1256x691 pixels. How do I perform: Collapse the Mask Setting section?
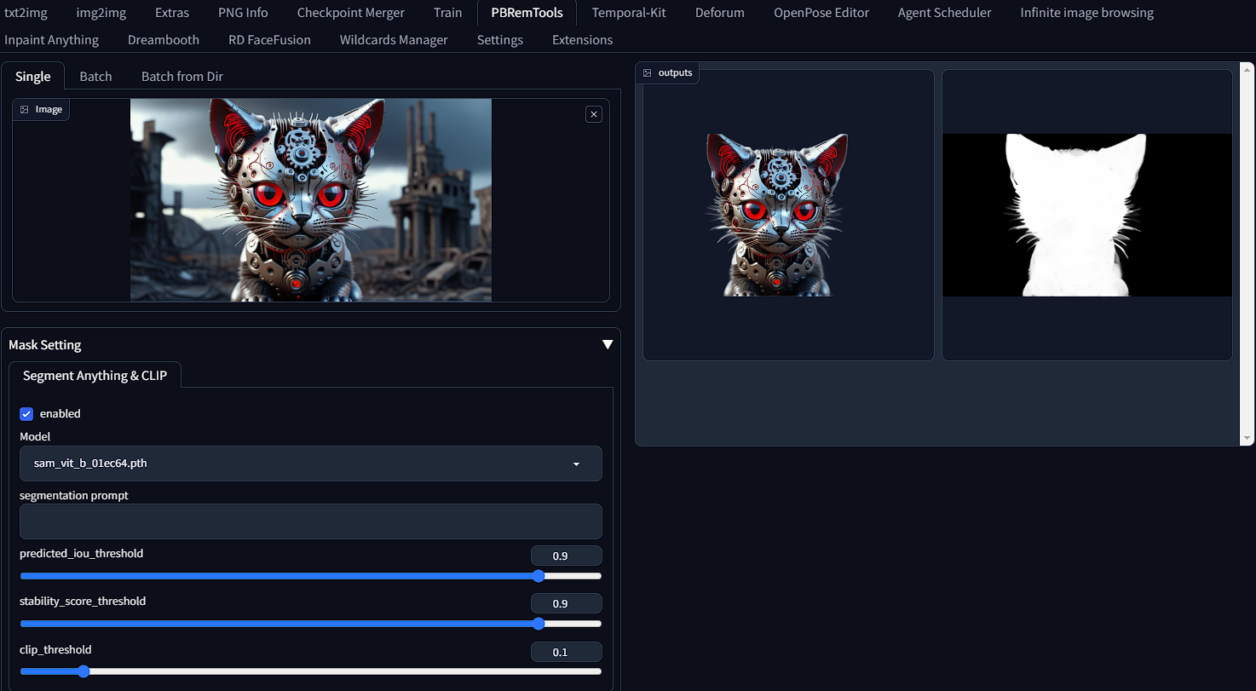(x=608, y=343)
